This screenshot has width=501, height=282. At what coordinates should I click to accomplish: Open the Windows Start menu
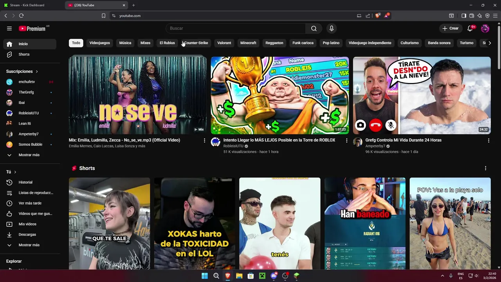(205, 276)
